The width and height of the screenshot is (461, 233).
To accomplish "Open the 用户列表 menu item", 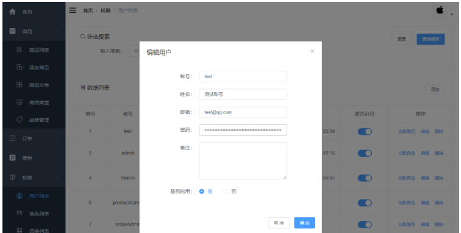I will click(34, 196).
